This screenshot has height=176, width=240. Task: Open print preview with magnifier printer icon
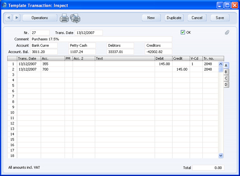pos(75,18)
